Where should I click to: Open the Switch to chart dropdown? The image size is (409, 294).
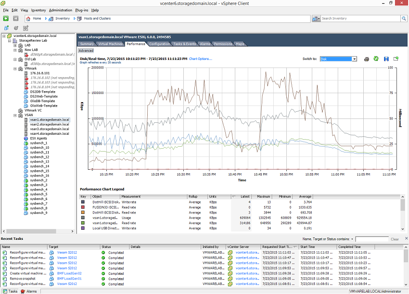(354, 59)
